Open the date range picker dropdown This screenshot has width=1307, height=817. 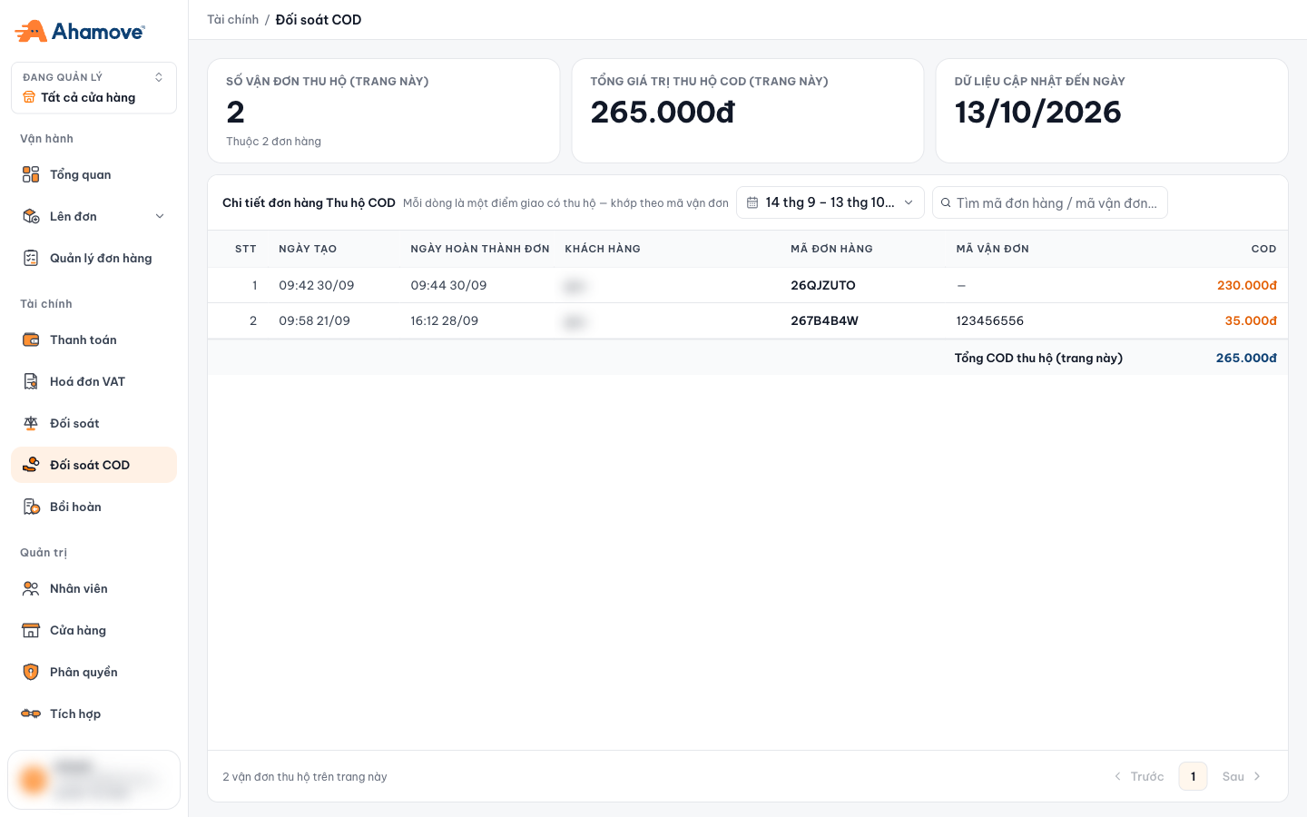[830, 202]
